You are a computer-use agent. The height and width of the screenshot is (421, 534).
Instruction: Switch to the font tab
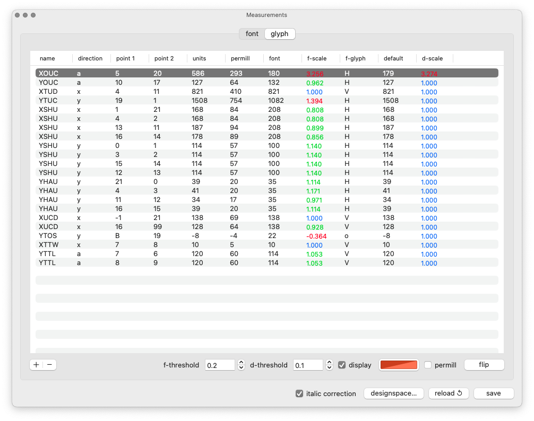tap(252, 34)
